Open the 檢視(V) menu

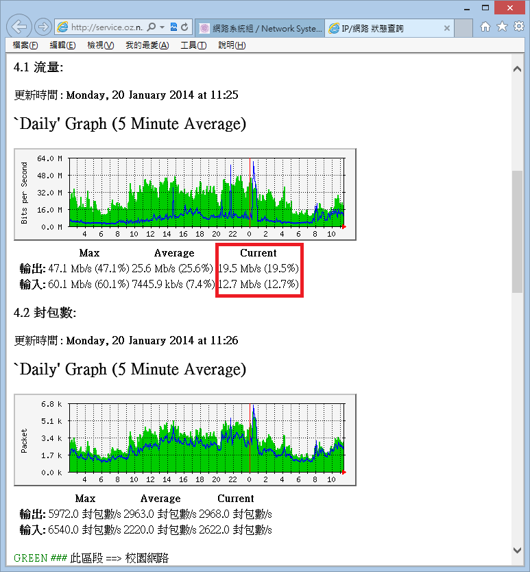(x=100, y=45)
